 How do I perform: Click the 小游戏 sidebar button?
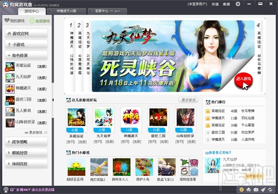(x=26, y=44)
